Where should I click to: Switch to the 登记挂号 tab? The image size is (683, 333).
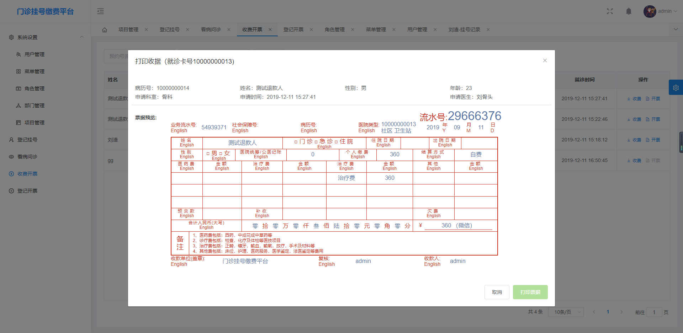(170, 29)
